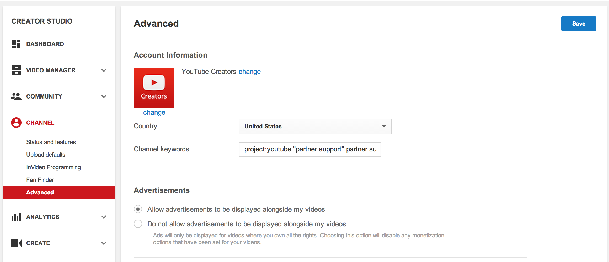Open InVideo Programming settings
Screen dimensions: 609x262
[54, 167]
